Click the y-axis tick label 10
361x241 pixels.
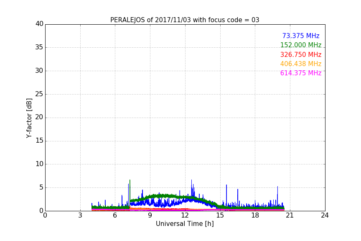[x=39, y=164]
